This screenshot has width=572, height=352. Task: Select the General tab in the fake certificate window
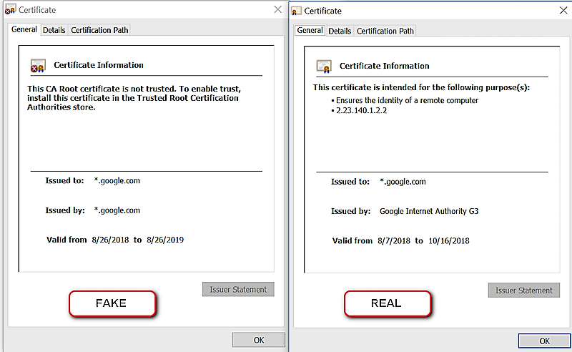(24, 29)
